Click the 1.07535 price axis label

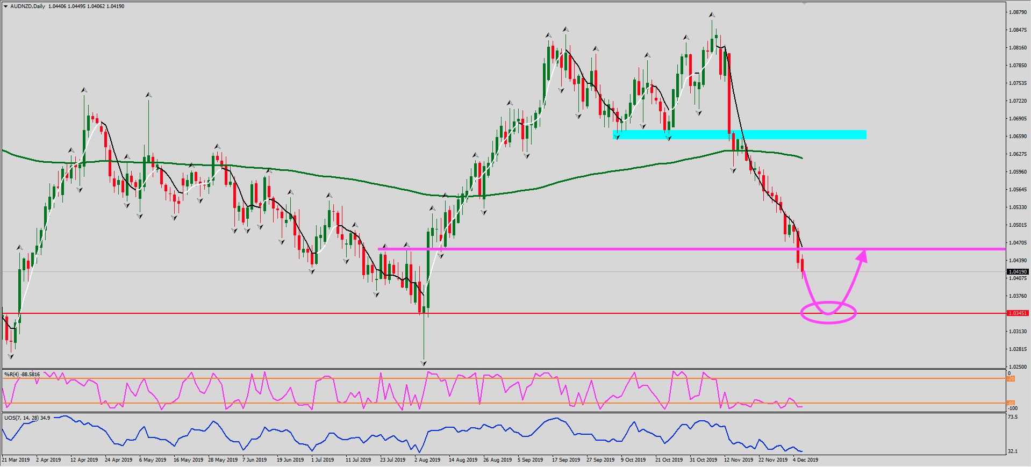[1018, 83]
